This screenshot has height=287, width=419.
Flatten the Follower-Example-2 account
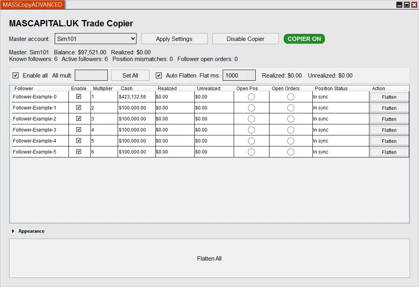click(x=389, y=119)
